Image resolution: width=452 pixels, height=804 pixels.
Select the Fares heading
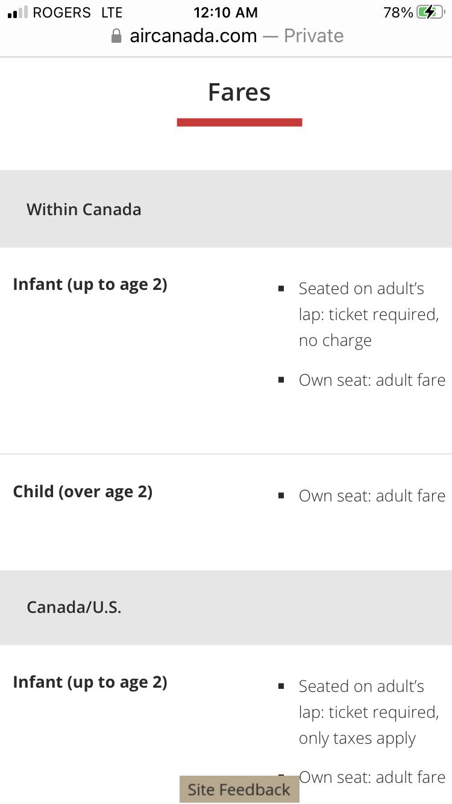point(239,92)
